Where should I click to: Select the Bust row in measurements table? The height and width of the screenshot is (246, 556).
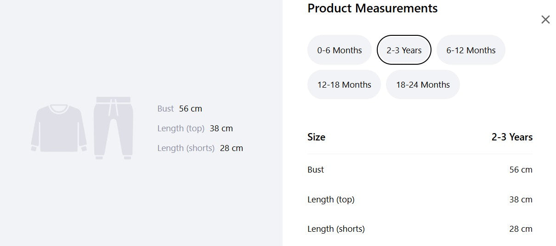point(420,170)
